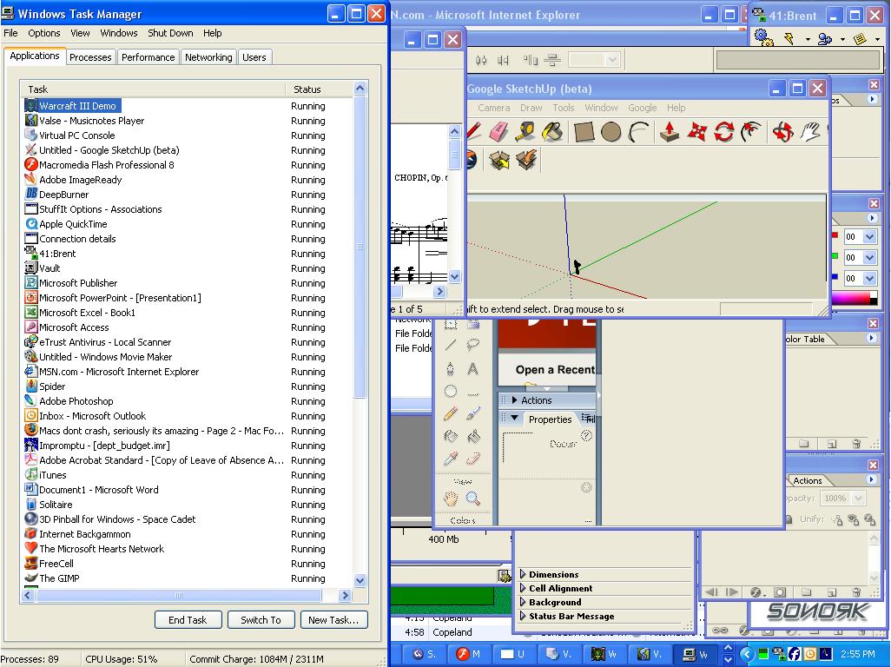Click the task list vertical scrollbar down arrow
This screenshot has height=667, width=891.
360,581
